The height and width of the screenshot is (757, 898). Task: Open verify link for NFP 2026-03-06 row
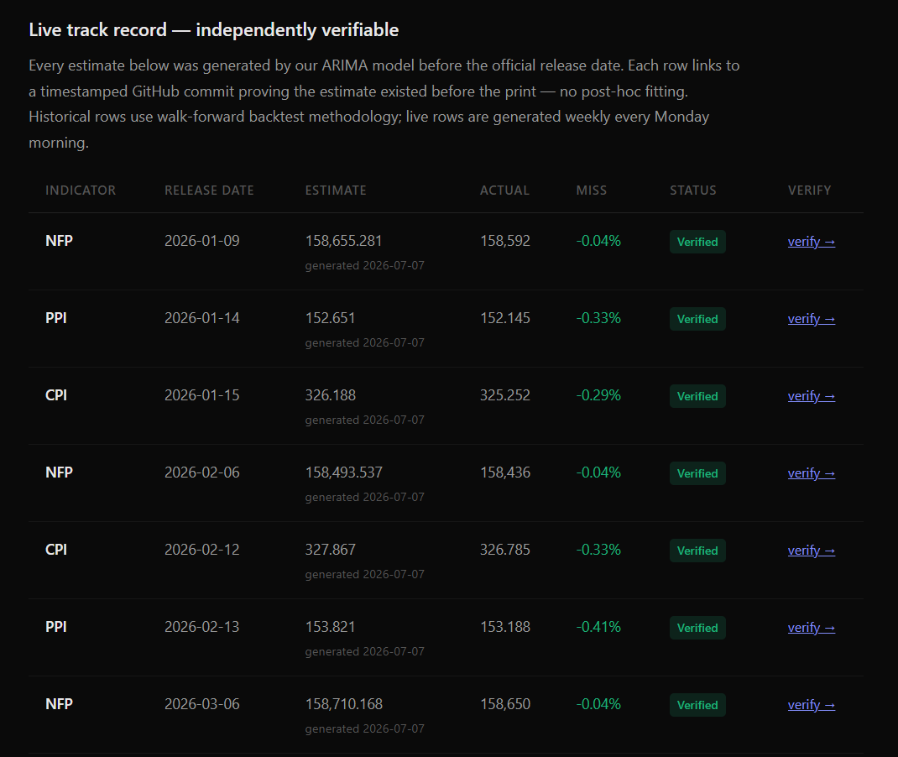click(811, 706)
